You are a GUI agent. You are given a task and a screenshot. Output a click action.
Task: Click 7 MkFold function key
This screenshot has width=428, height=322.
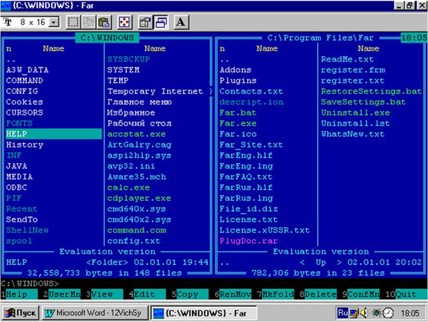(275, 294)
